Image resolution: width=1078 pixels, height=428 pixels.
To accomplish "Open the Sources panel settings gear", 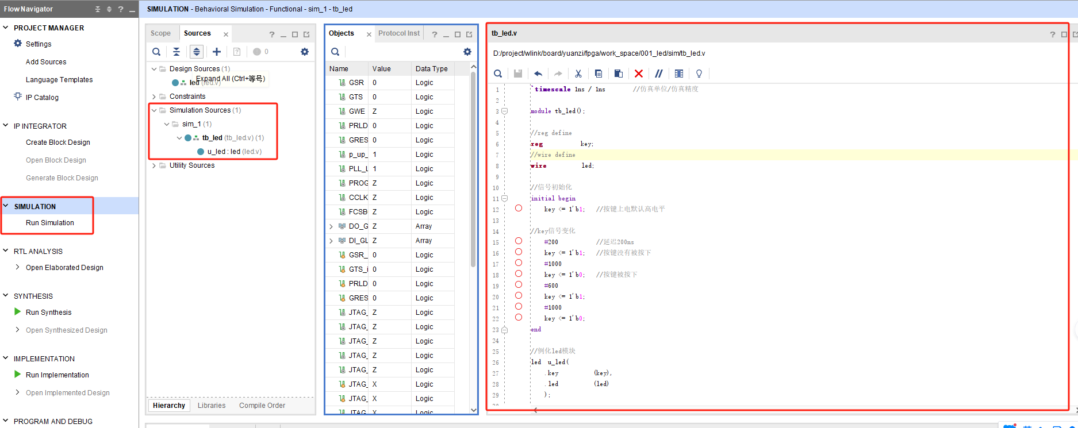I will (x=305, y=52).
